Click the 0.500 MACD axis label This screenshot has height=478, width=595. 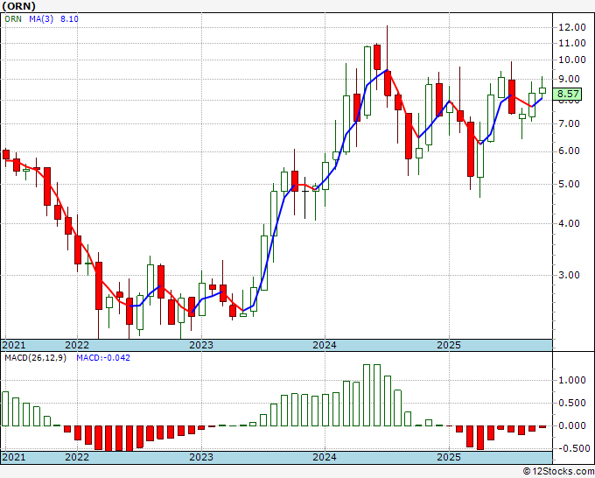click(x=572, y=404)
